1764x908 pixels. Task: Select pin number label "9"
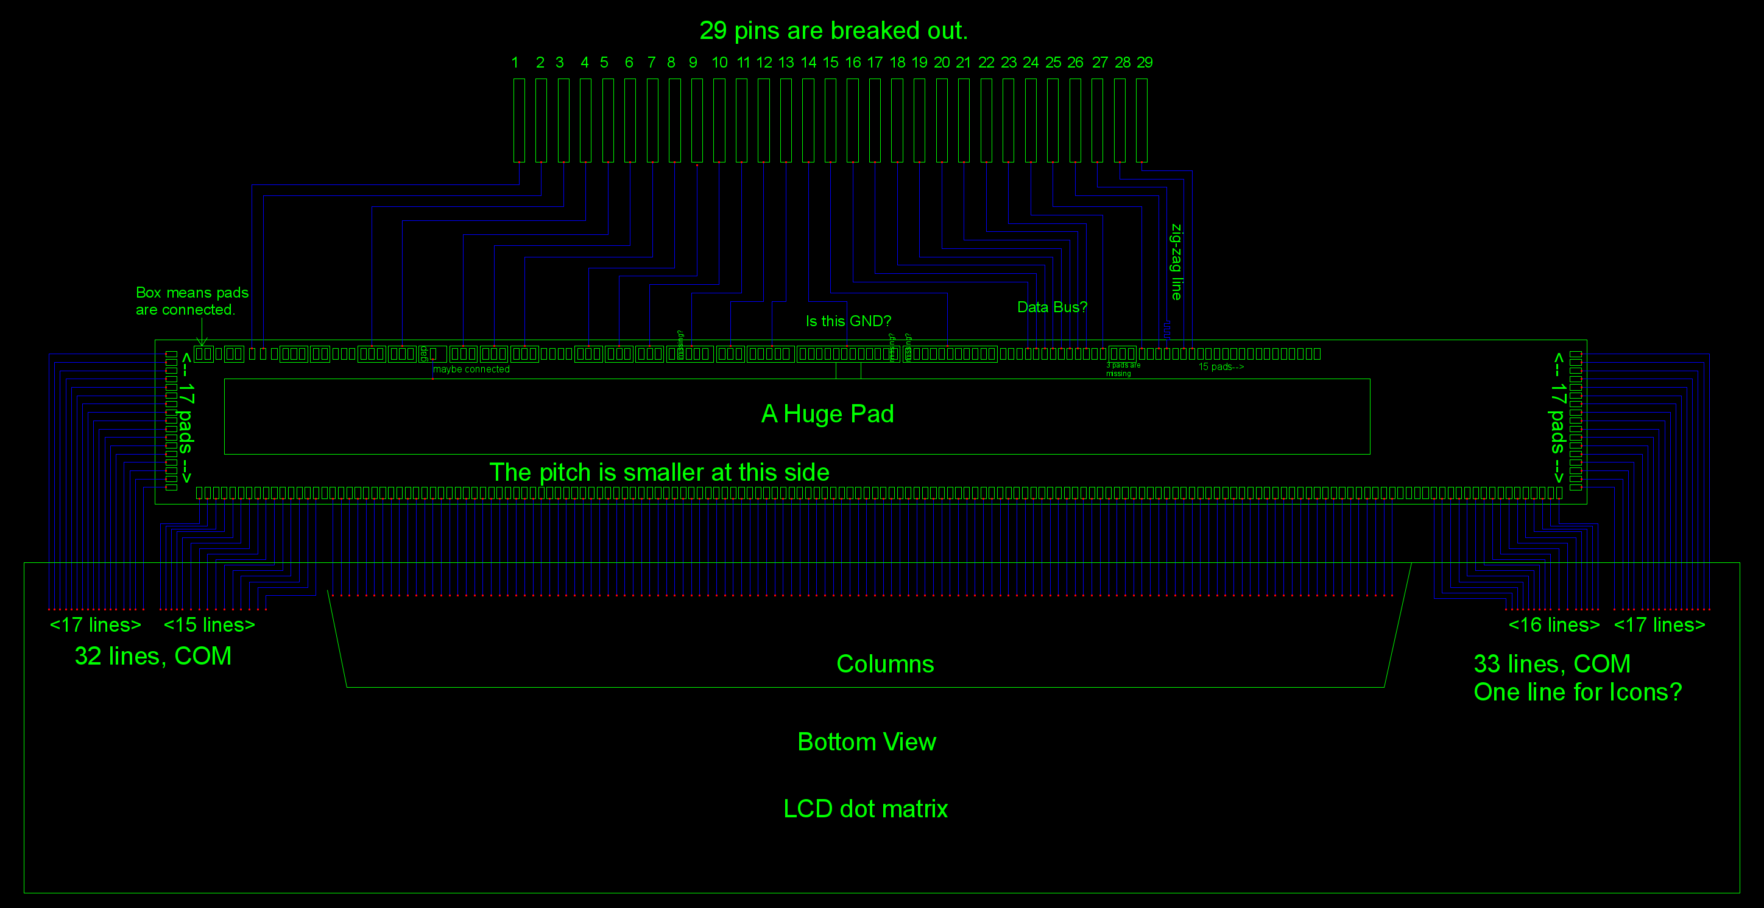693,62
